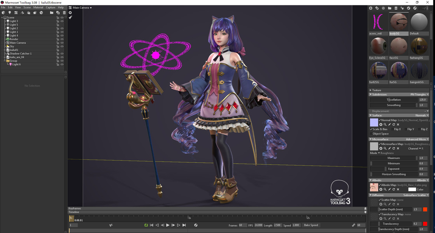This screenshot has width=435, height=233.
Task: Click the round icon left of the Frames field
Action: click(196, 225)
